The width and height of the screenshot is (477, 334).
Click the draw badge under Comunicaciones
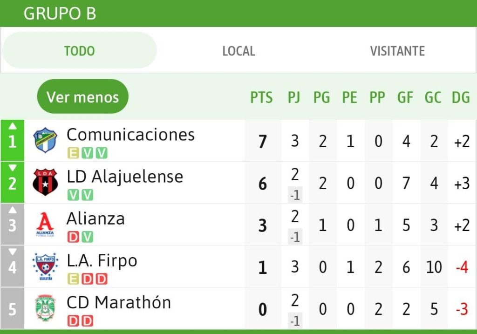[x=73, y=153]
